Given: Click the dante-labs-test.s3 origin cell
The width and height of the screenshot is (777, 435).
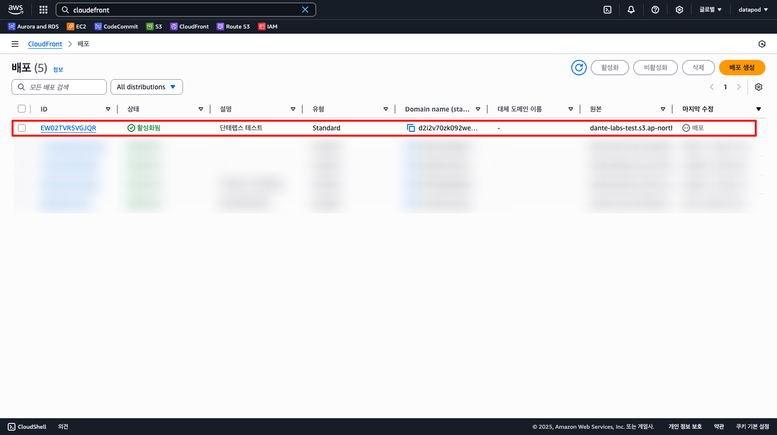Looking at the screenshot, I should click(x=631, y=128).
